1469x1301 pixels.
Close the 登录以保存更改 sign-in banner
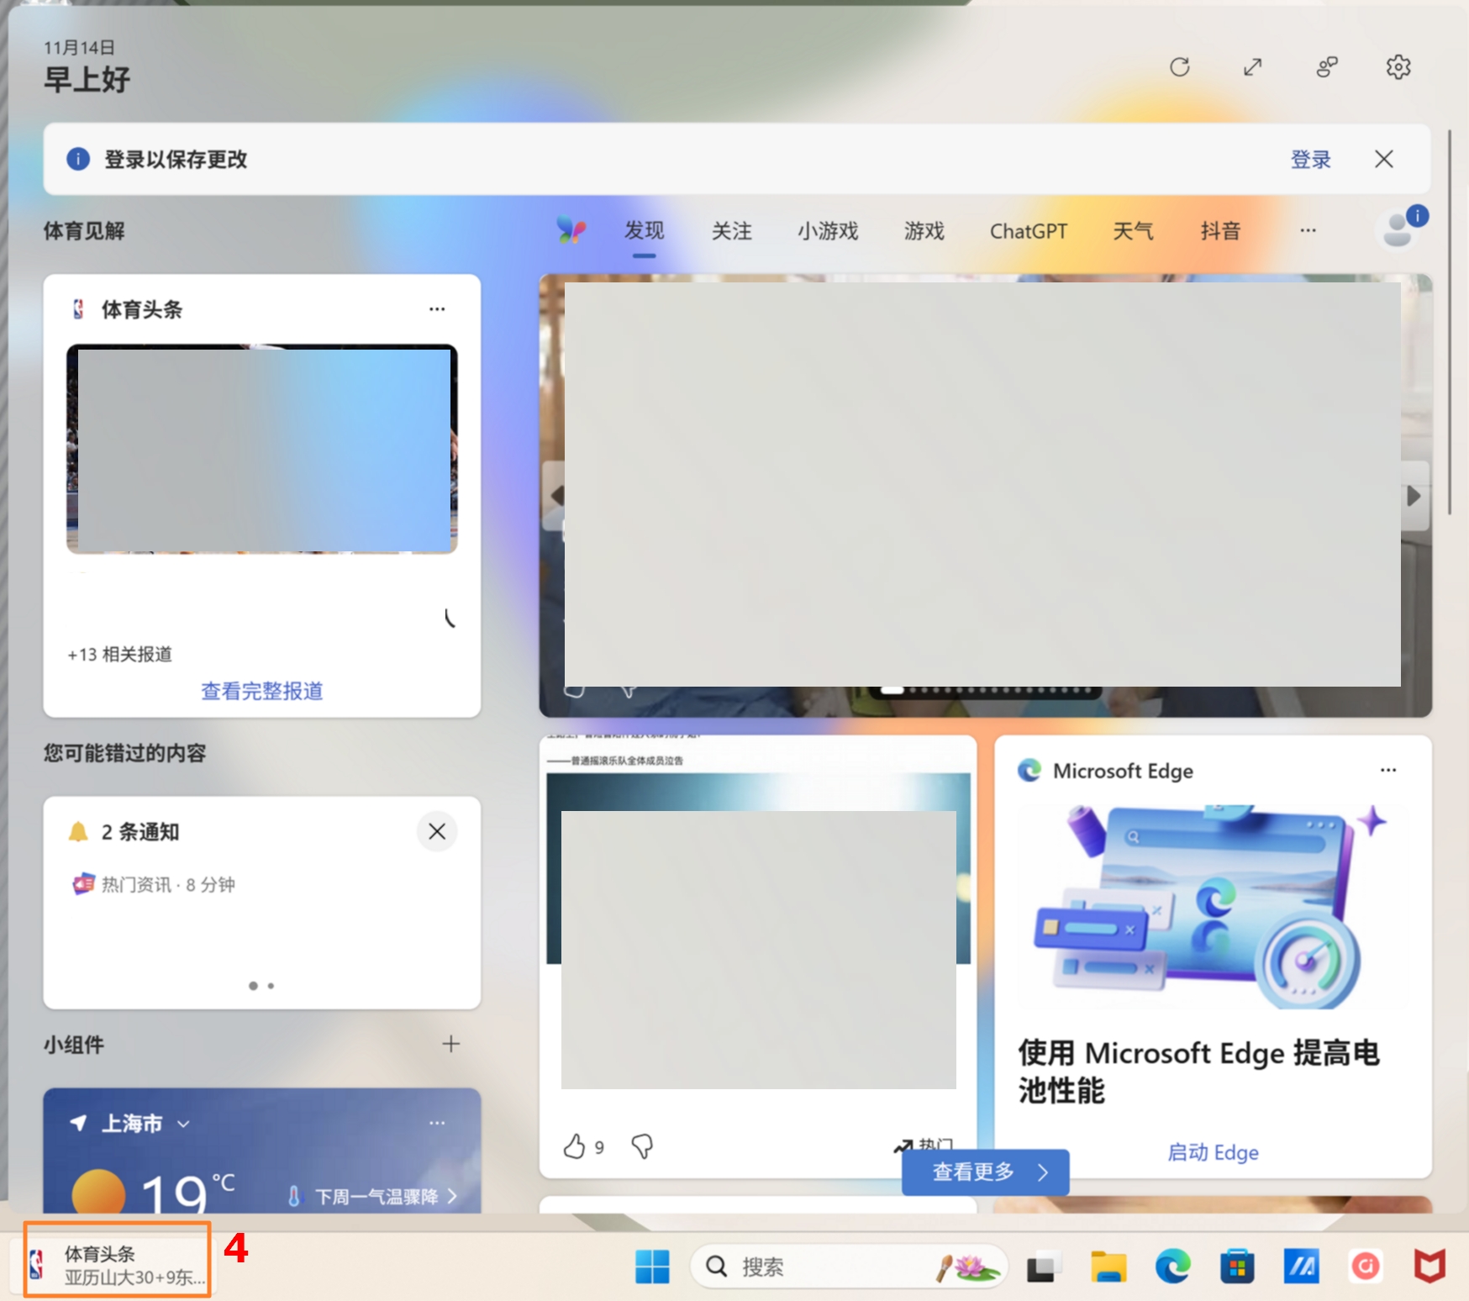[1383, 159]
